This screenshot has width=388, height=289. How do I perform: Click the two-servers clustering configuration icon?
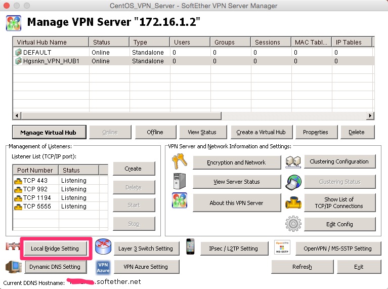293,162
